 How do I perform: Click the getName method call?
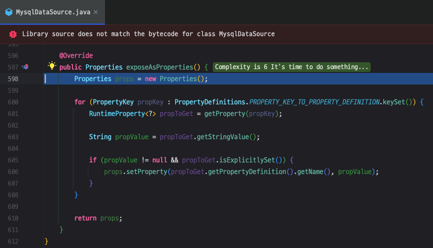click(310, 172)
